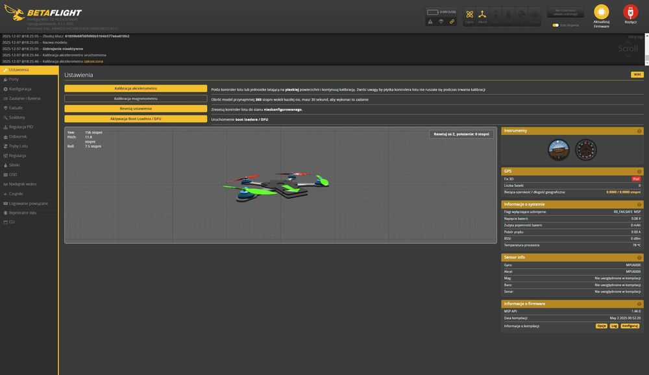
Task: Open the Regulacja tab
Action: tap(29, 156)
